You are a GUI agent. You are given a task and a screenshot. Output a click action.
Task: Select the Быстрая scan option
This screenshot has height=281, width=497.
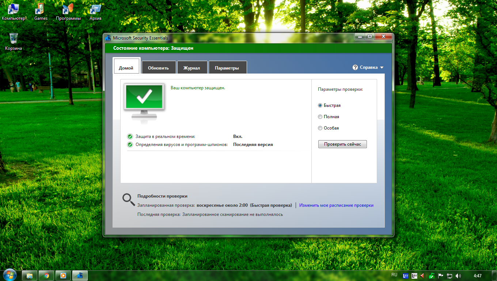[329, 105]
